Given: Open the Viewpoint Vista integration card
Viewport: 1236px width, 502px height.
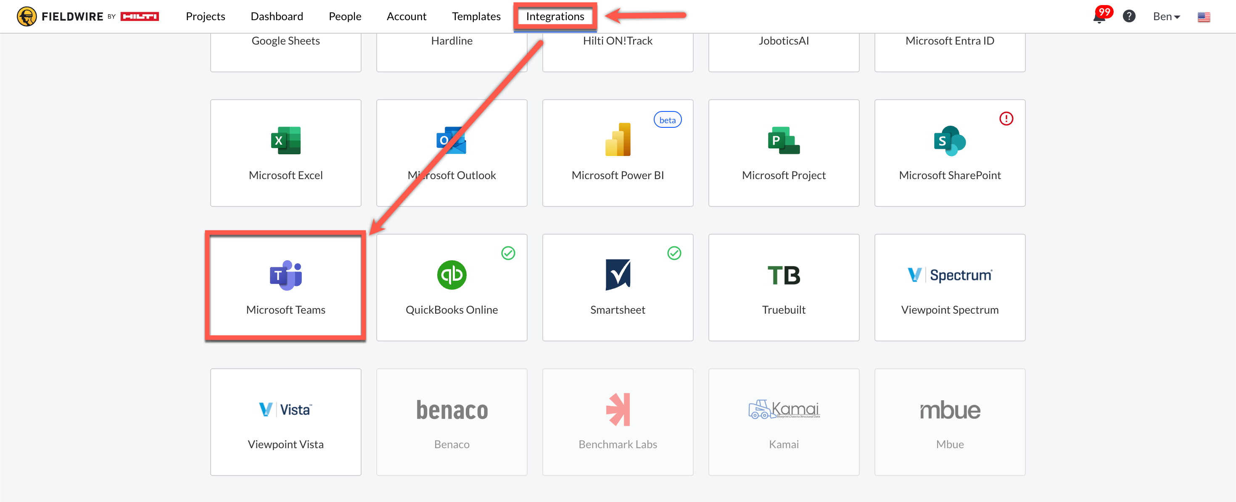Looking at the screenshot, I should pos(285,421).
